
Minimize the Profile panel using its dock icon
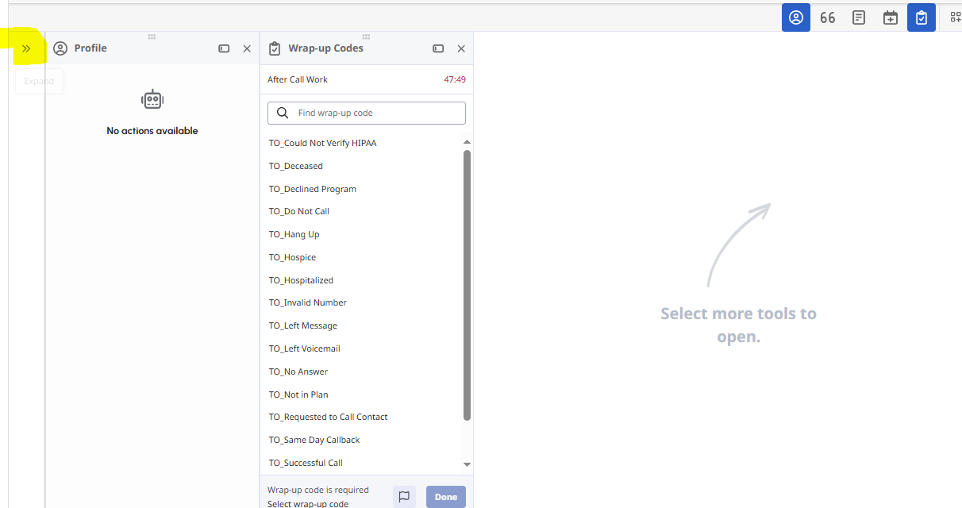224,48
